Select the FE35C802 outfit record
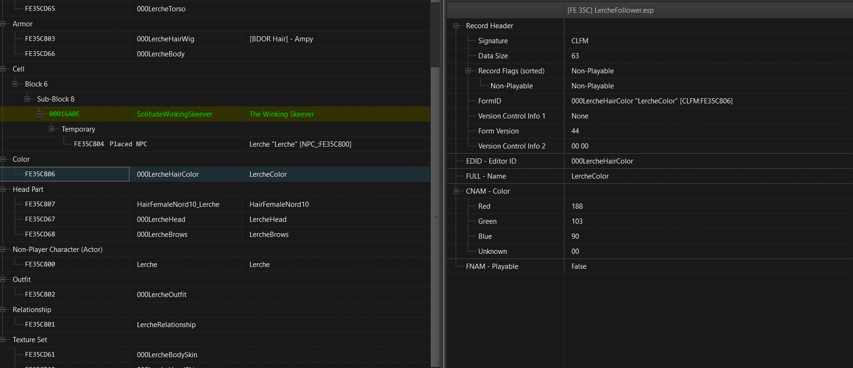 (x=40, y=295)
